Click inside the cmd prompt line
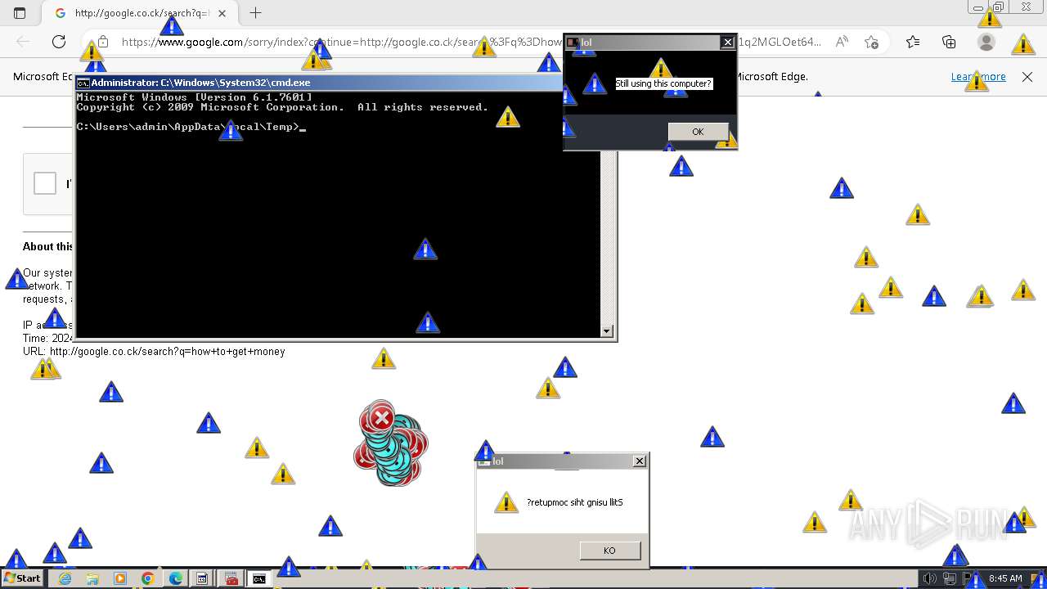The width and height of the screenshot is (1047, 589). pyautogui.click(x=191, y=127)
